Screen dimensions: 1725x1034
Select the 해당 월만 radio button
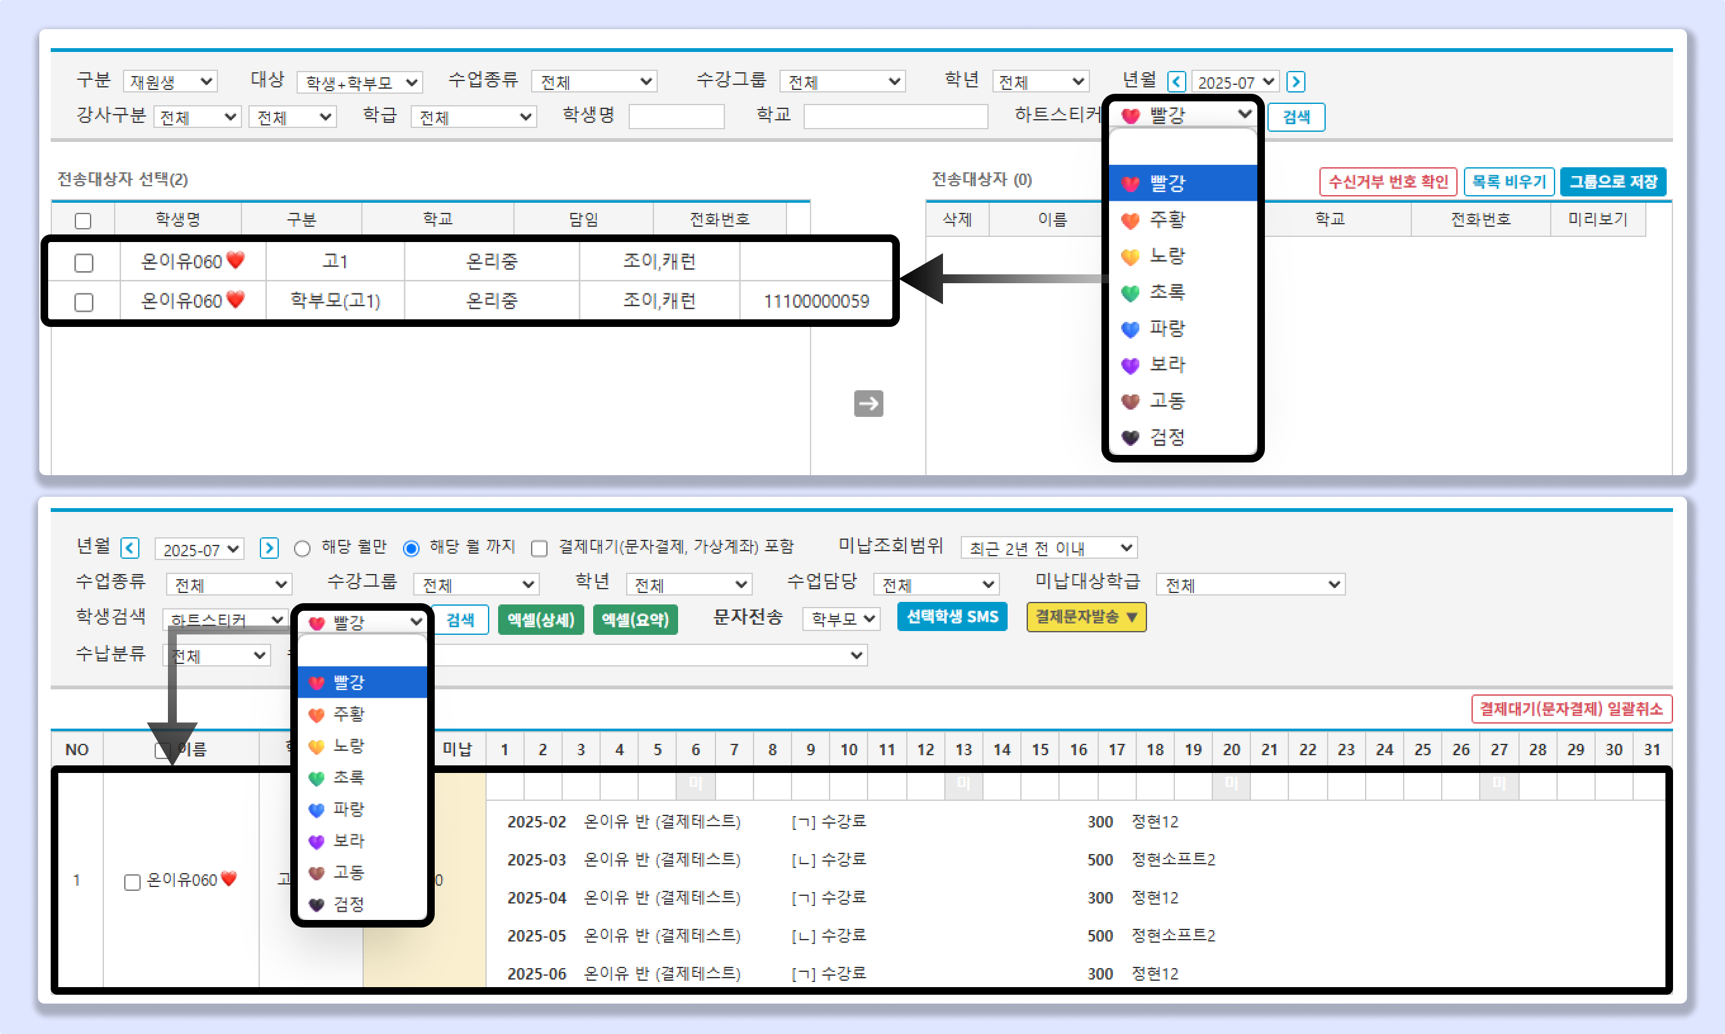click(x=302, y=549)
